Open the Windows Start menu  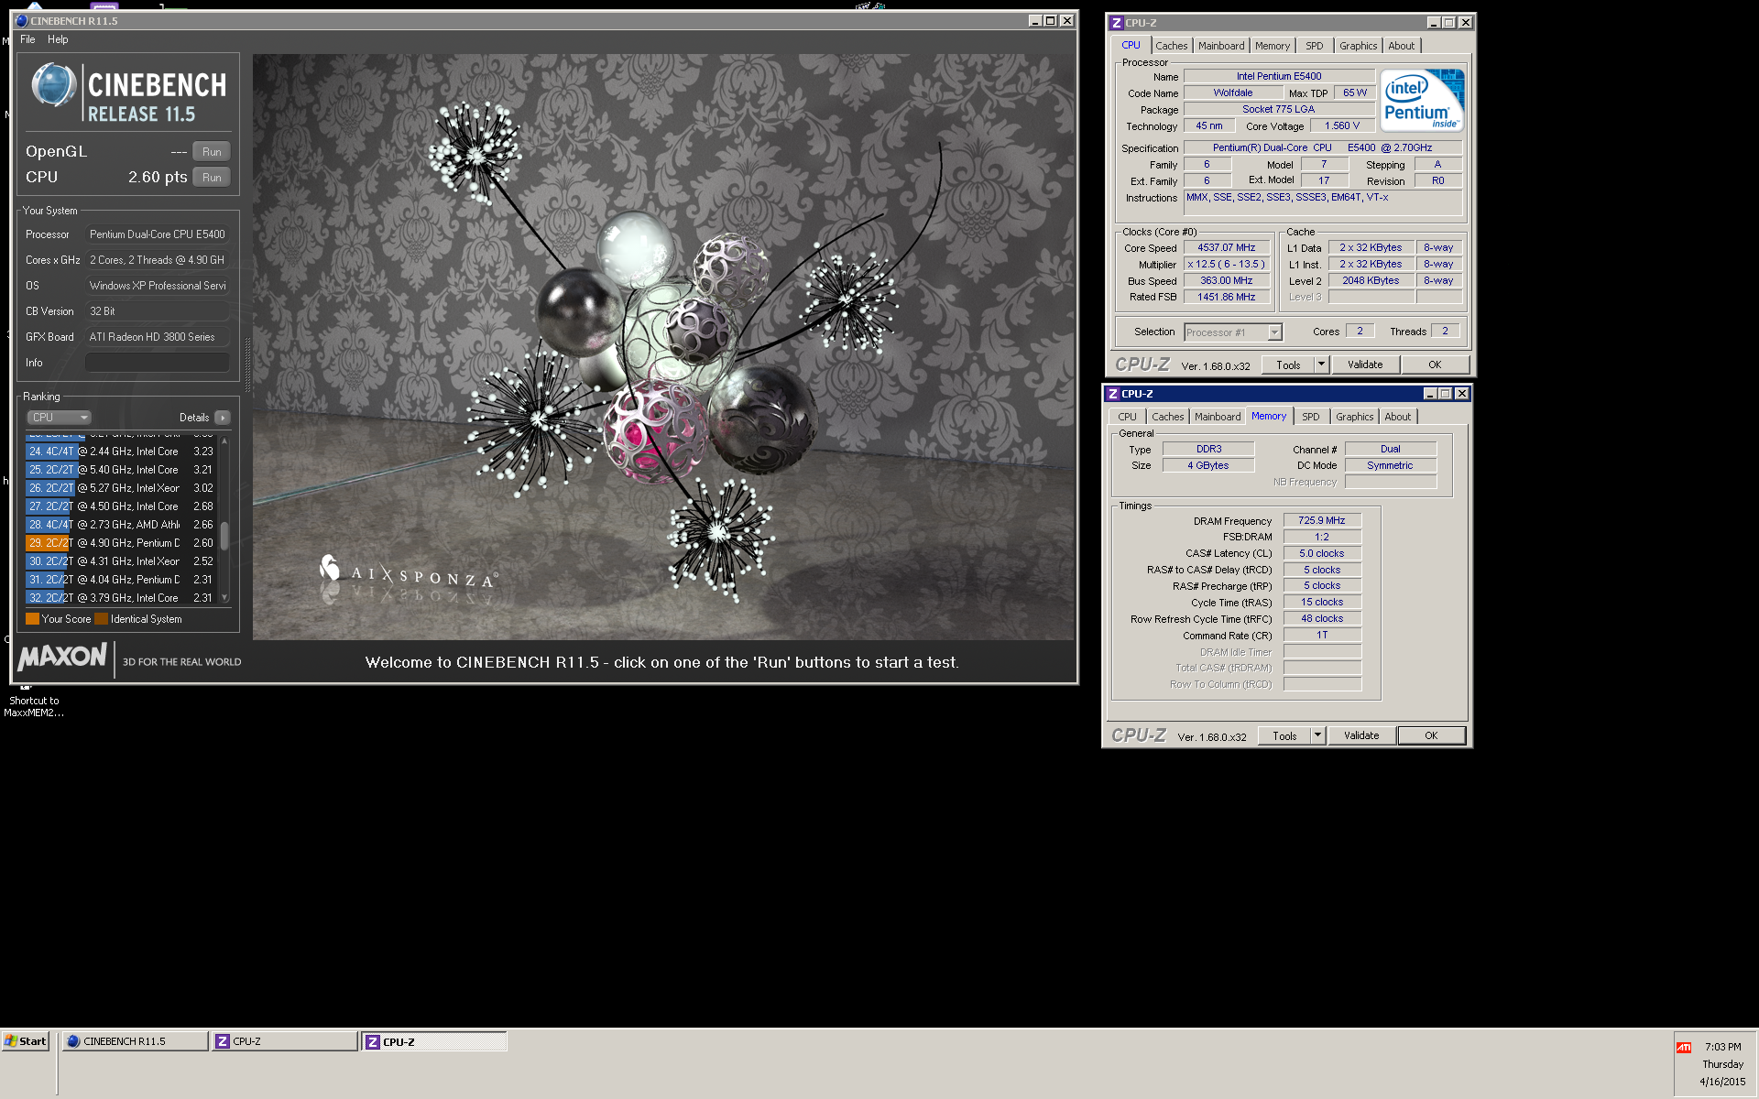pyautogui.click(x=26, y=1041)
